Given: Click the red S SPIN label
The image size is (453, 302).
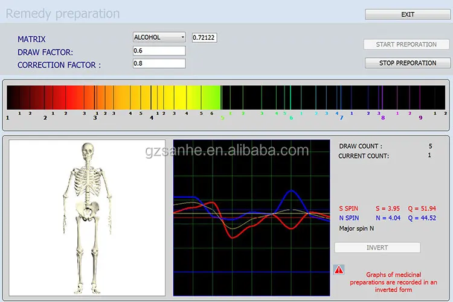Looking at the screenshot, I should pyautogui.click(x=348, y=209).
